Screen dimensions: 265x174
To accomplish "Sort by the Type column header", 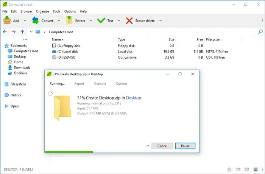I will coord(122,39).
